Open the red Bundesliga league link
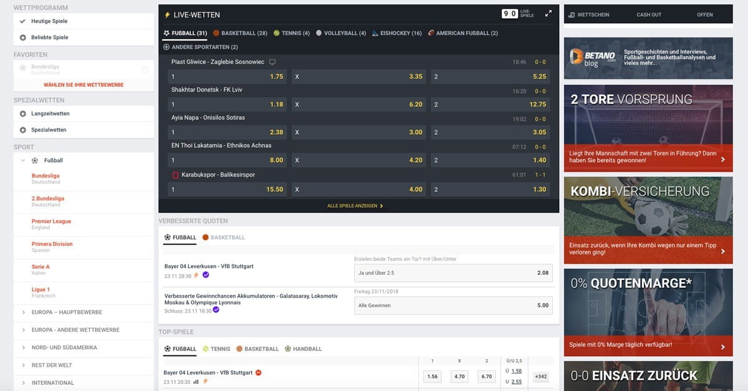 45,176
